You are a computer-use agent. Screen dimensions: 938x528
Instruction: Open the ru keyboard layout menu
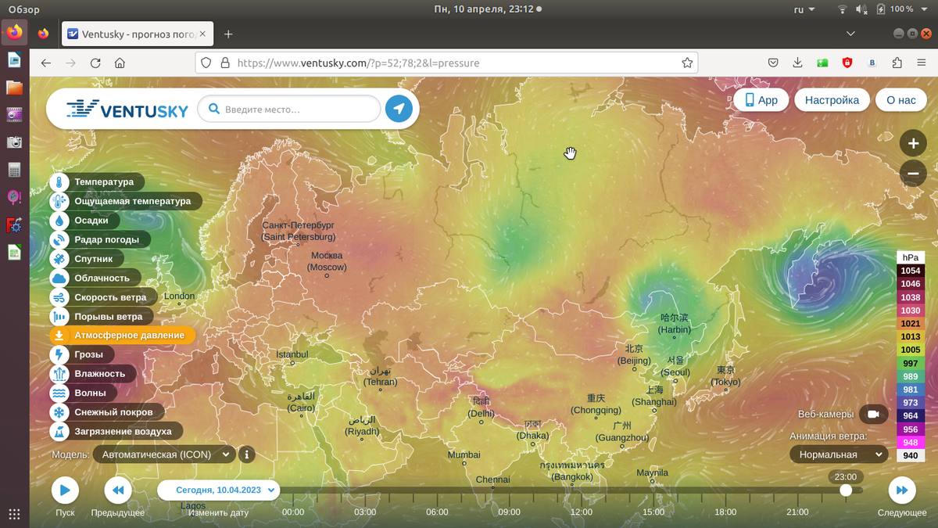click(804, 9)
